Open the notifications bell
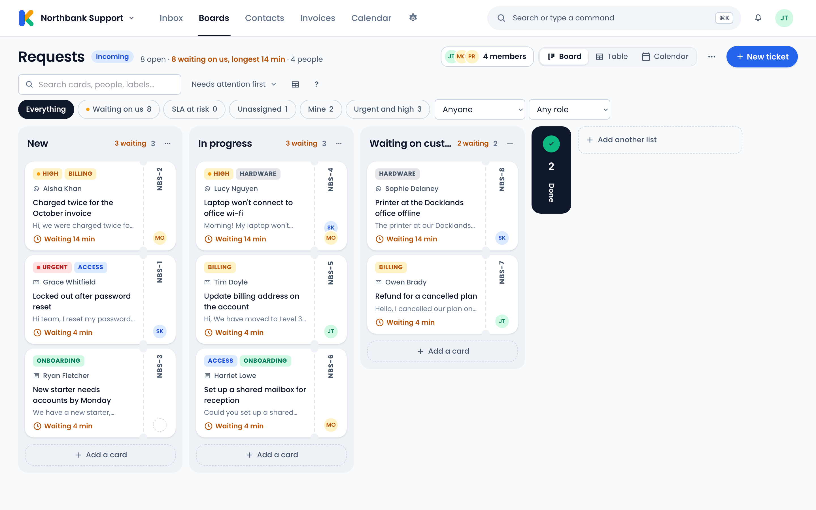This screenshot has width=816, height=510. point(758,18)
